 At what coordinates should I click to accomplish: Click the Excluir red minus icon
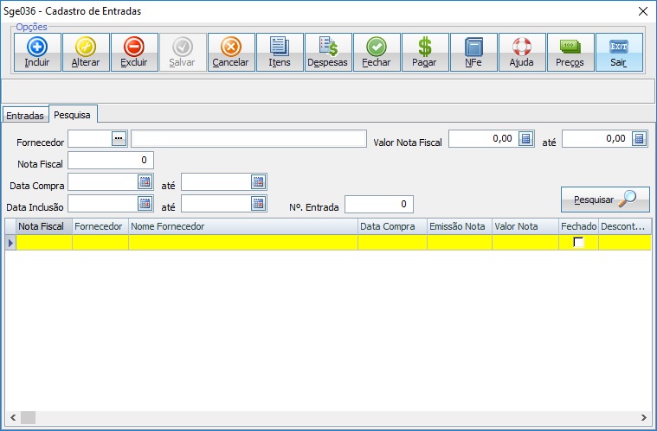pos(134,47)
